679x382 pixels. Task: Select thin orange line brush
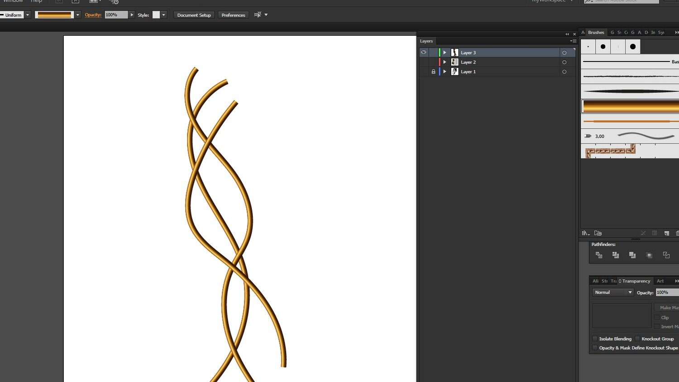pyautogui.click(x=630, y=121)
